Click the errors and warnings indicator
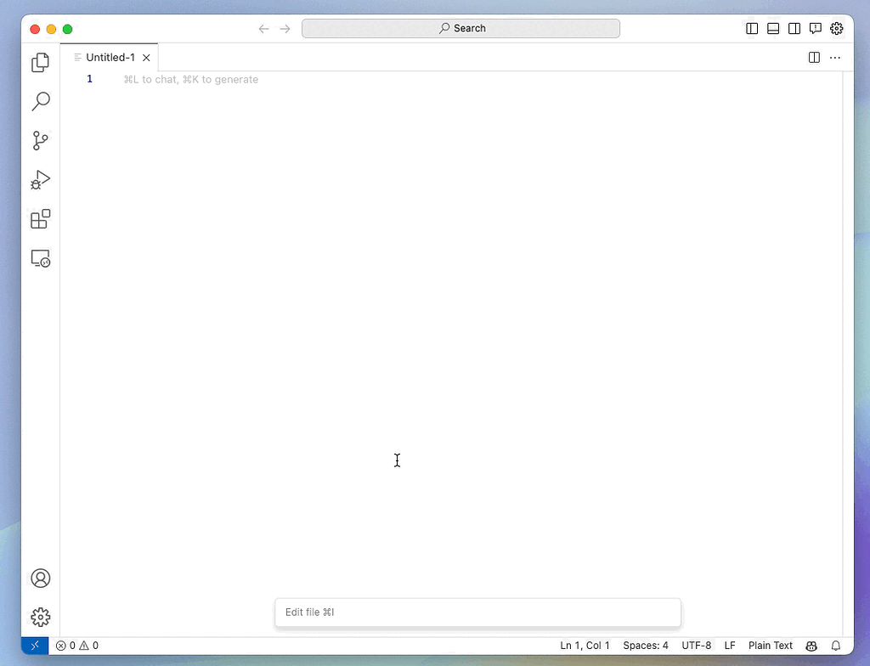Viewport: 870px width, 666px height. (76, 646)
